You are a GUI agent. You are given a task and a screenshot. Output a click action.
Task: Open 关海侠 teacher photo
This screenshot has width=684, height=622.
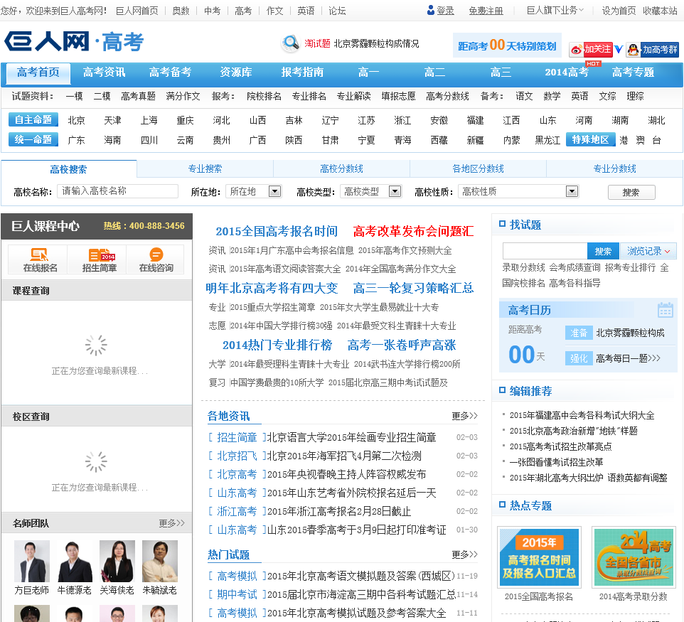(x=117, y=561)
